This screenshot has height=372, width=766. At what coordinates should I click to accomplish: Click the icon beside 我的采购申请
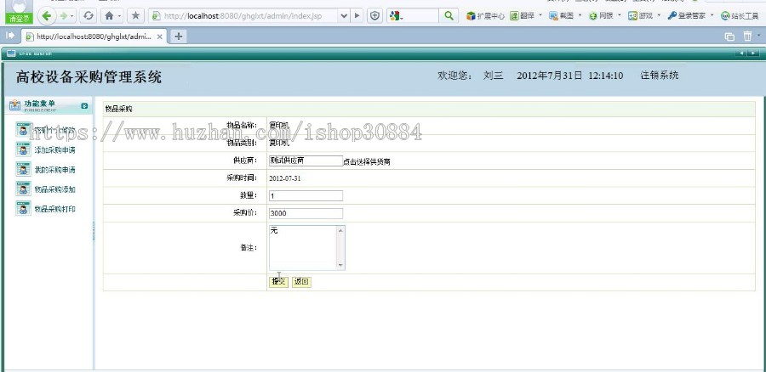pos(24,169)
